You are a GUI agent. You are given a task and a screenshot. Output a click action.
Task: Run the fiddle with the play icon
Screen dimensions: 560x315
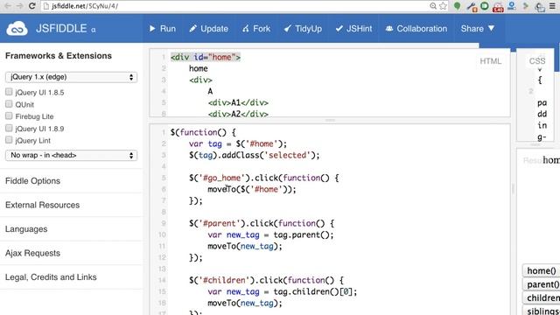click(152, 28)
